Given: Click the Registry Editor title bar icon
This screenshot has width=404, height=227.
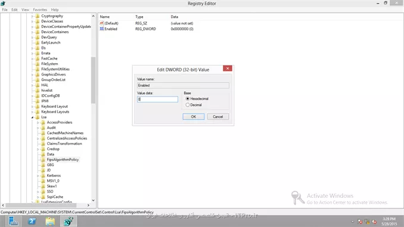Looking at the screenshot, I should pyautogui.click(x=3, y=4).
